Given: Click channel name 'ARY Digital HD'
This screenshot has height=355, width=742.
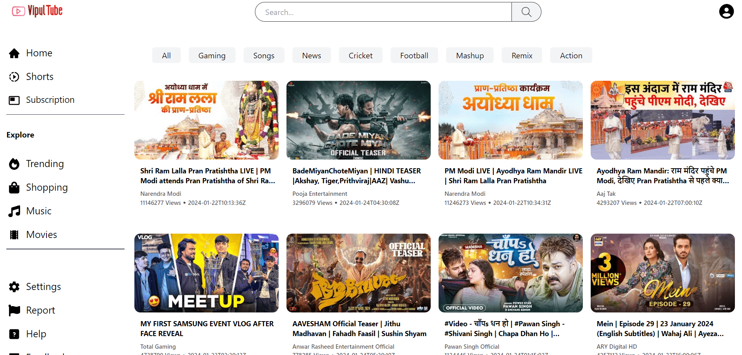Looking at the screenshot, I should pos(617,347).
